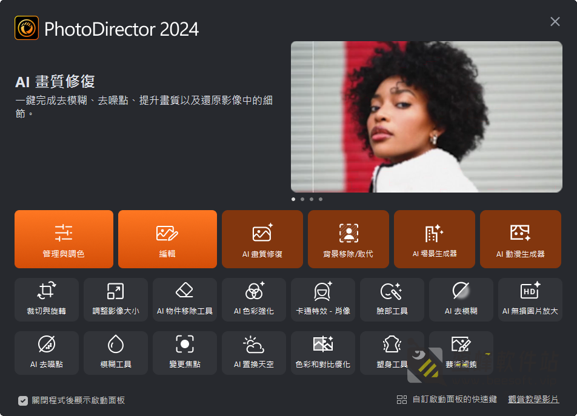Click 觀賞教學影片 link
Viewport: 577px width, 416px height.
(533, 400)
